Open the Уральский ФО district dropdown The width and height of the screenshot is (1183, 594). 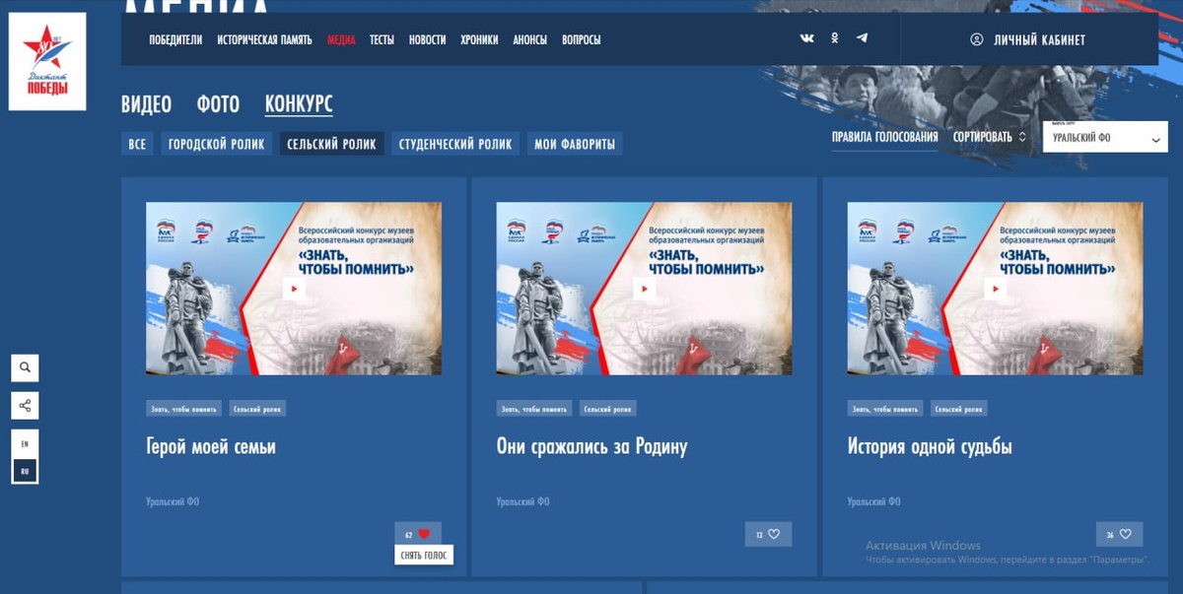(x=1105, y=137)
